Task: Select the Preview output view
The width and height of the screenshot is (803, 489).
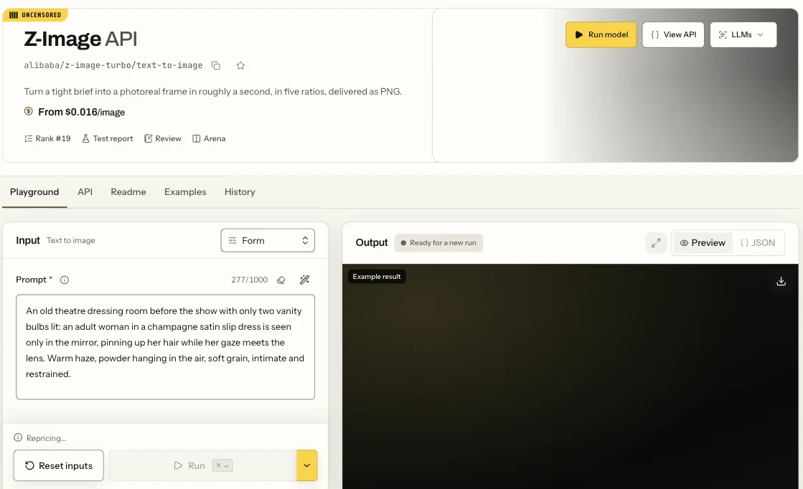Action: pyautogui.click(x=703, y=243)
